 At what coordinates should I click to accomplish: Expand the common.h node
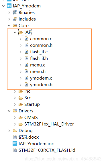21,45
